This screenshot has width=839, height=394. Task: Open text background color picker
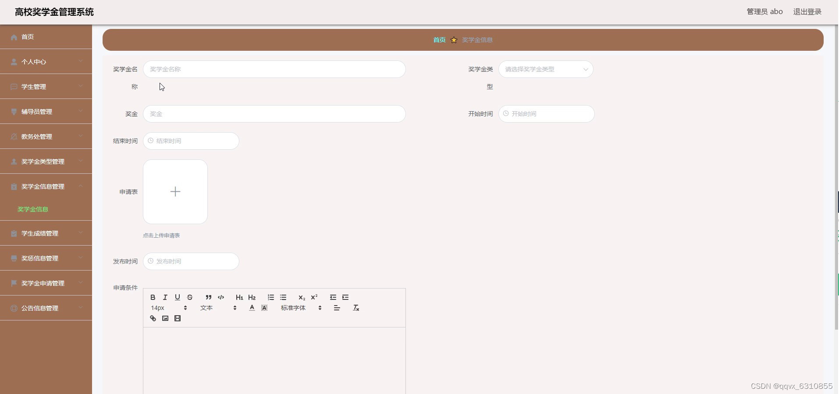[264, 308]
